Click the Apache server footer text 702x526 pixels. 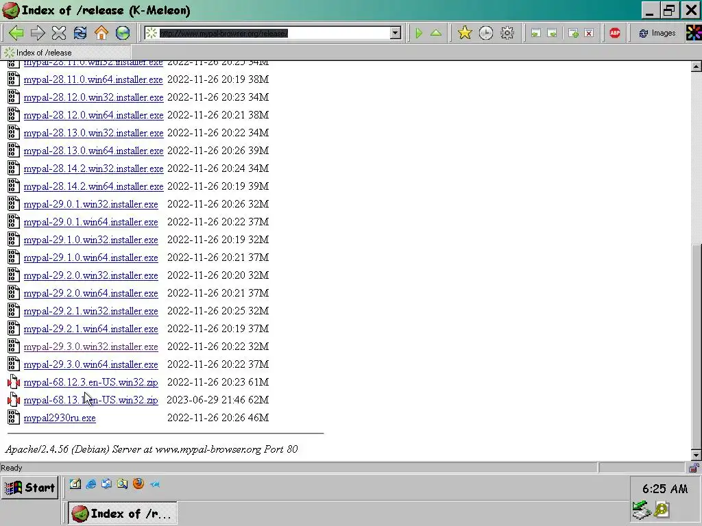pos(152,449)
